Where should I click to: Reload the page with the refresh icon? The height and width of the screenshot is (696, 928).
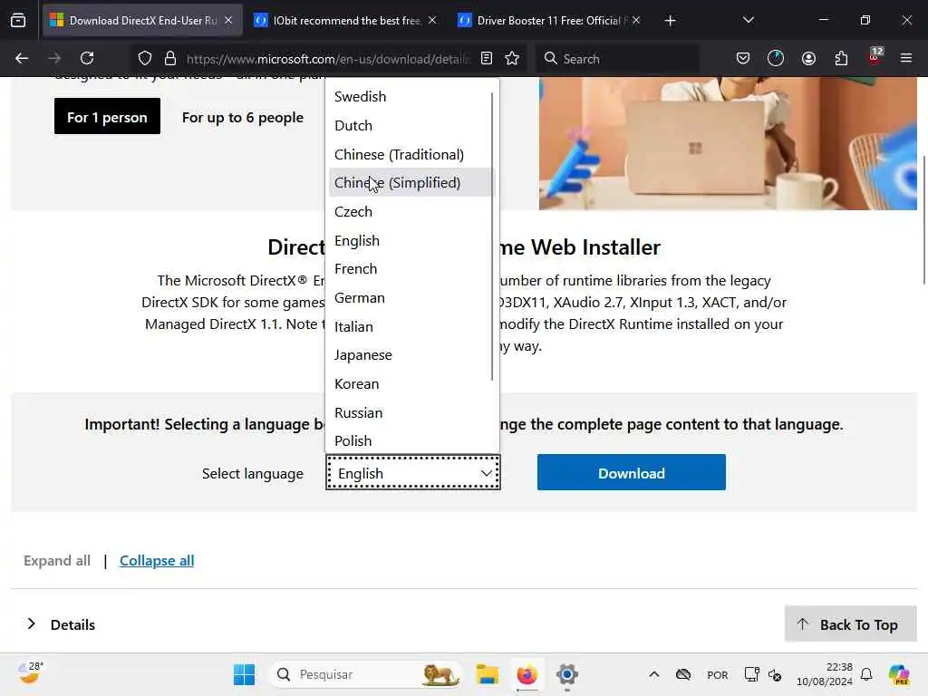pyautogui.click(x=87, y=58)
